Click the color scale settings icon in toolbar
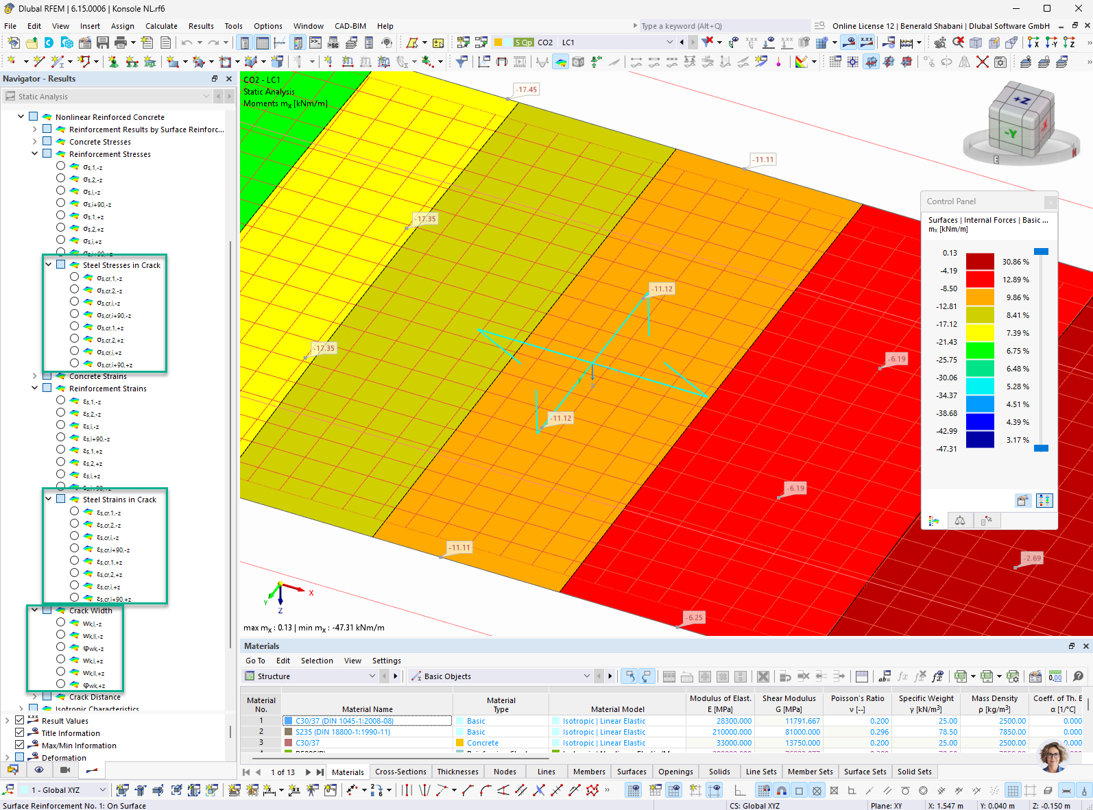The height and width of the screenshot is (810, 1093). pos(801,62)
